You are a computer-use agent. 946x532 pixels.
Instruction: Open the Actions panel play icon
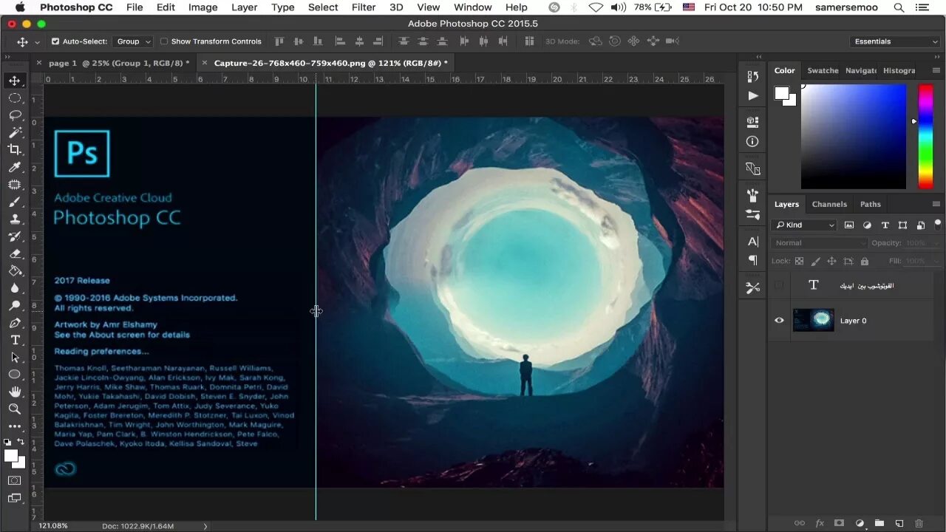(x=753, y=95)
